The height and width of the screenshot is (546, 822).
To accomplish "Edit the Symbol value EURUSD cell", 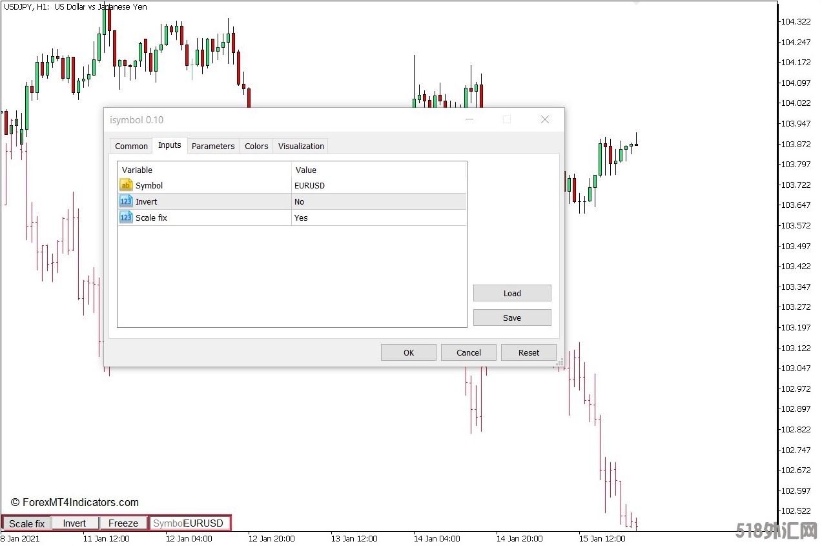I will pyautogui.click(x=378, y=185).
